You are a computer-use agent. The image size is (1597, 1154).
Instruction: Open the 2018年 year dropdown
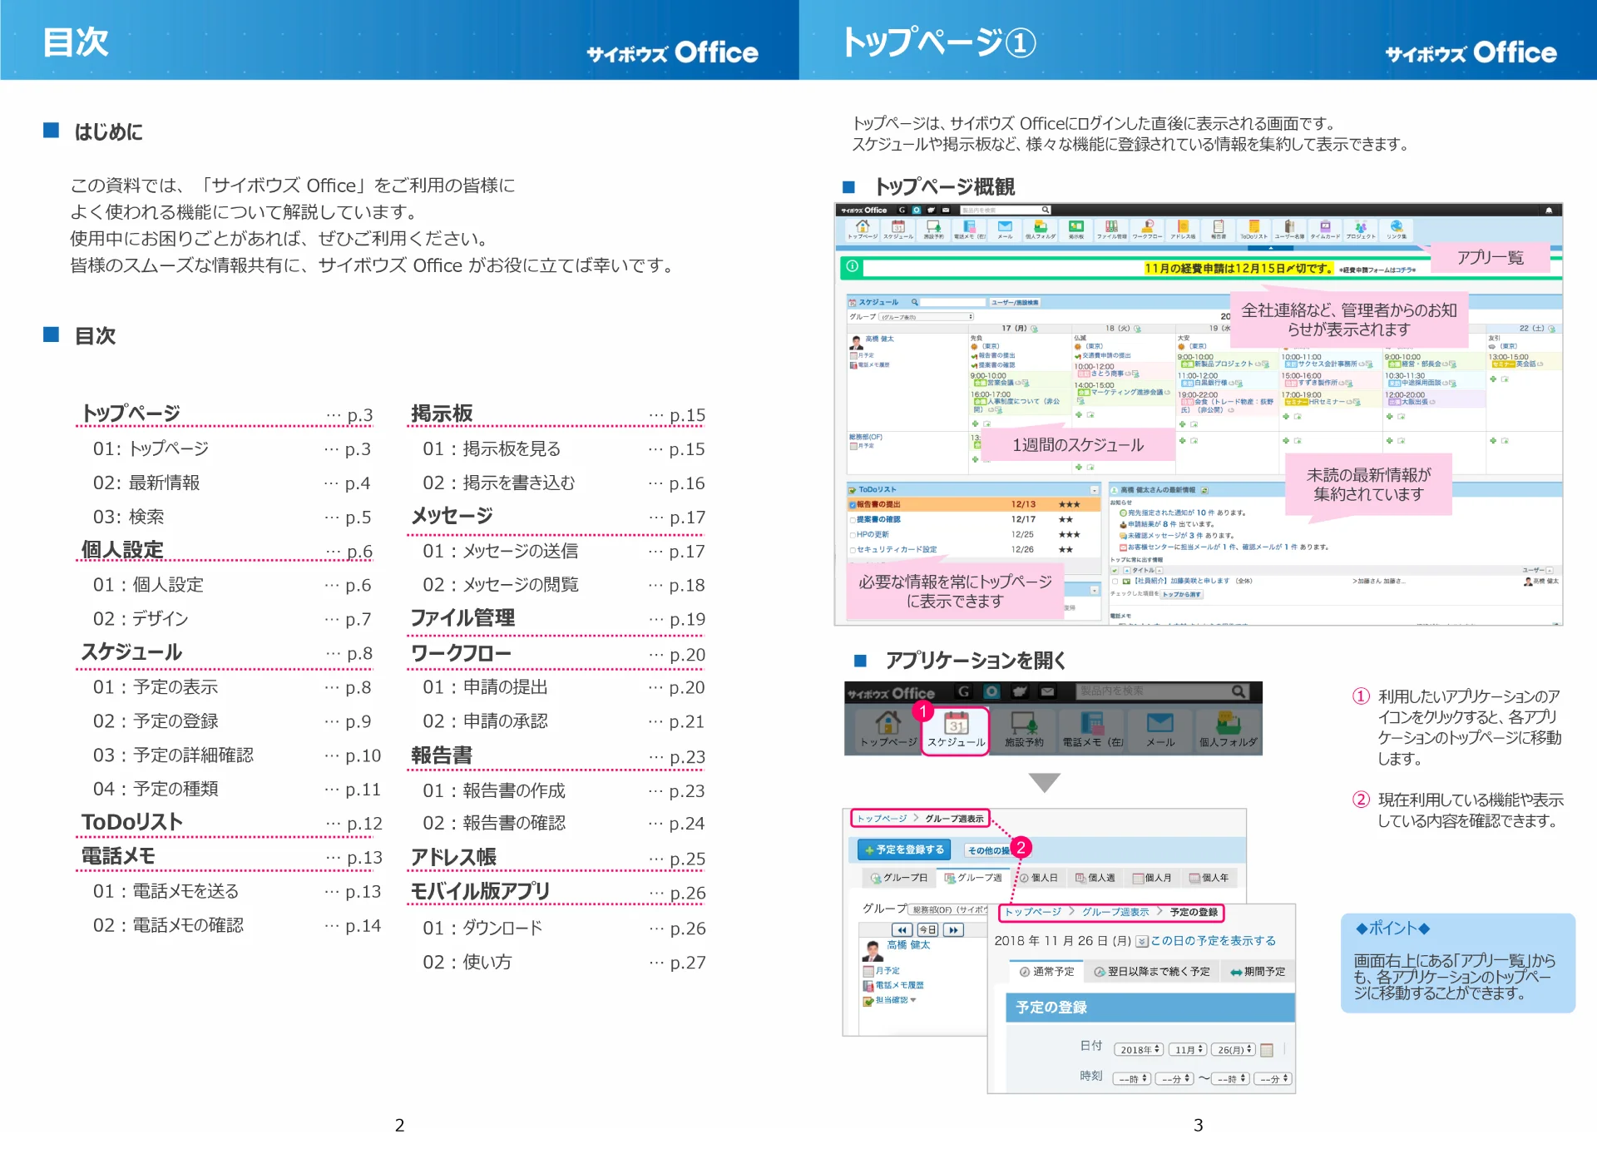tap(1139, 1050)
